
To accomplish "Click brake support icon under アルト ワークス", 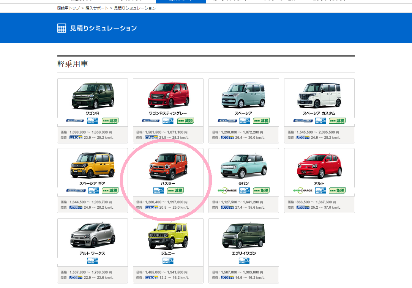I will click(x=93, y=261).
